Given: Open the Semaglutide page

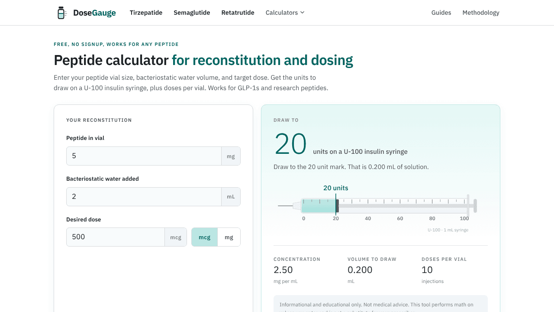Looking at the screenshot, I should [x=192, y=13].
